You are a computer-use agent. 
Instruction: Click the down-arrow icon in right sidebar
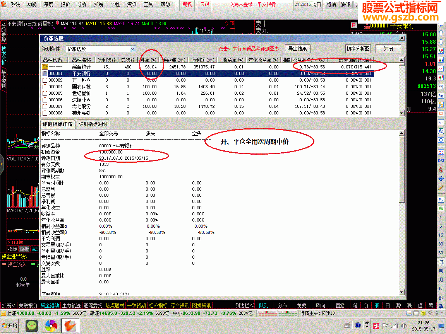pos(441,42)
